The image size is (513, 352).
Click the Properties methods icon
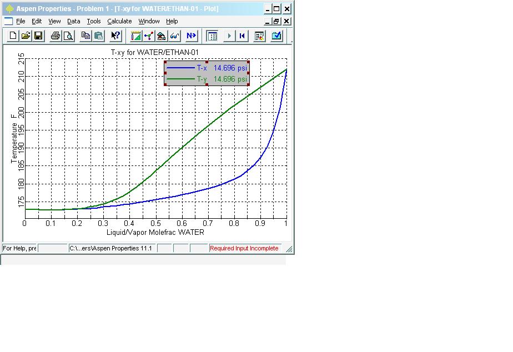pyautogui.click(x=162, y=36)
